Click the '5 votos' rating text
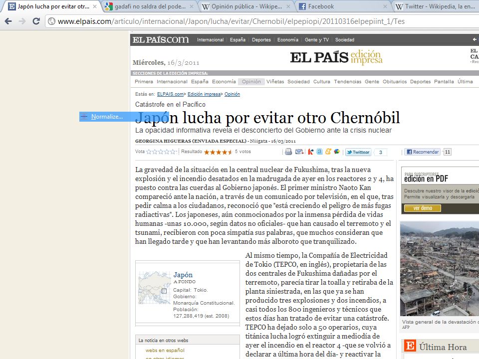This screenshot has width=479, height=359. [243, 152]
